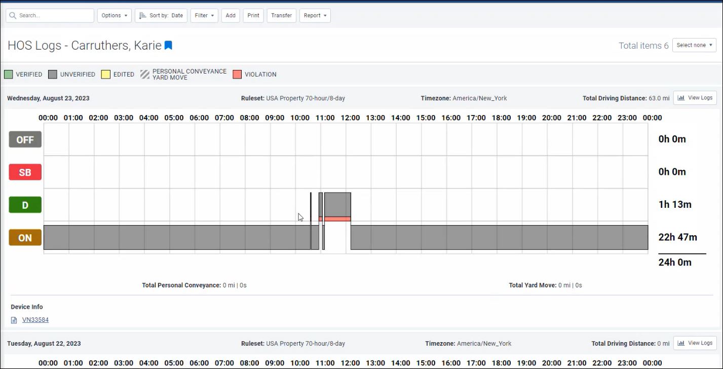Image resolution: width=723 pixels, height=369 pixels.
Task: Click the sort icon beside Sort by
Action: point(142,16)
